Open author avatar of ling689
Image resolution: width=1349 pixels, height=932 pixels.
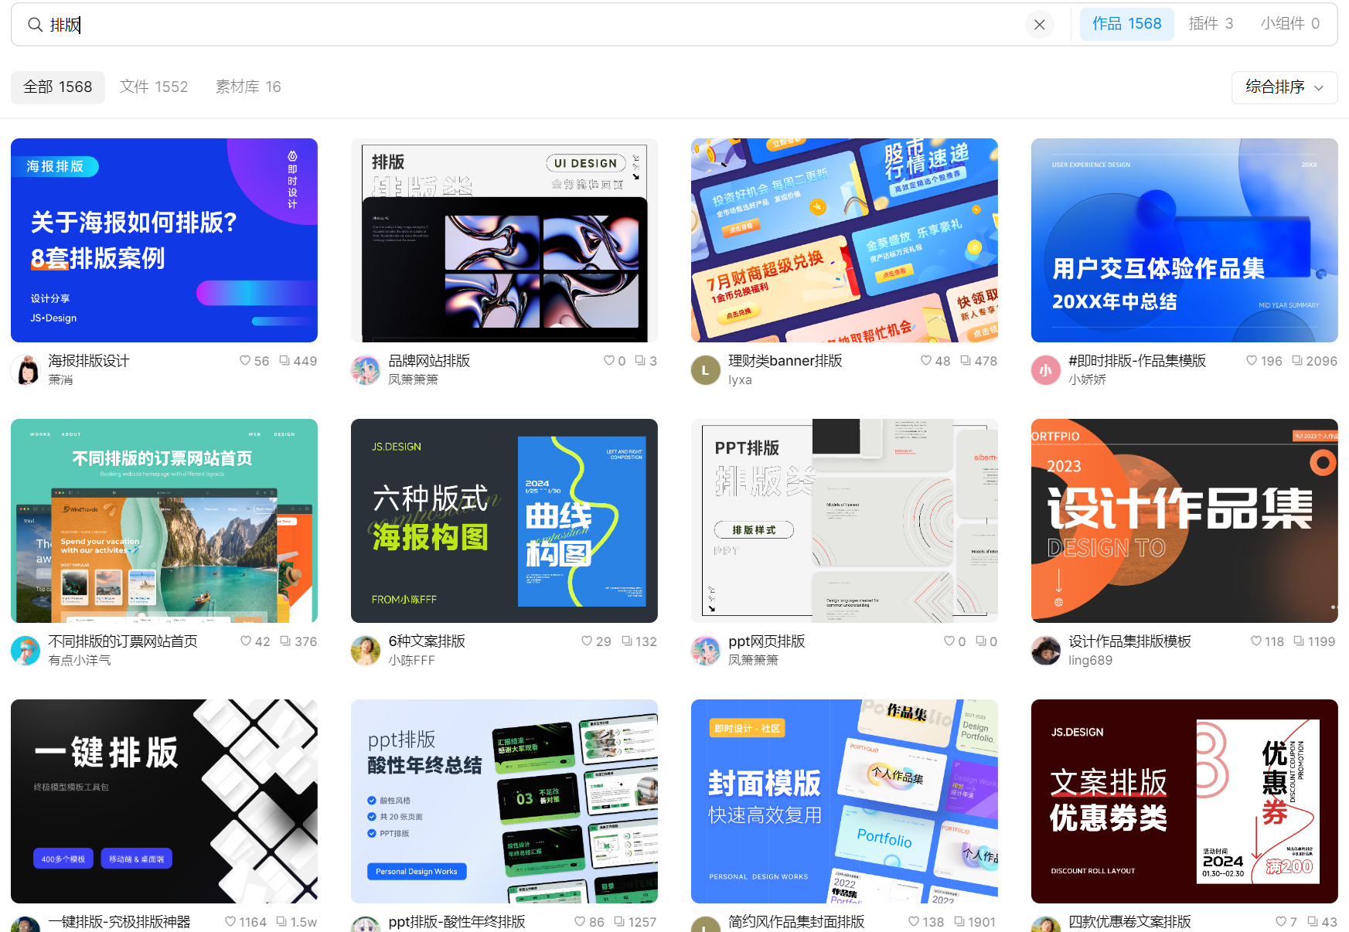tap(1046, 651)
